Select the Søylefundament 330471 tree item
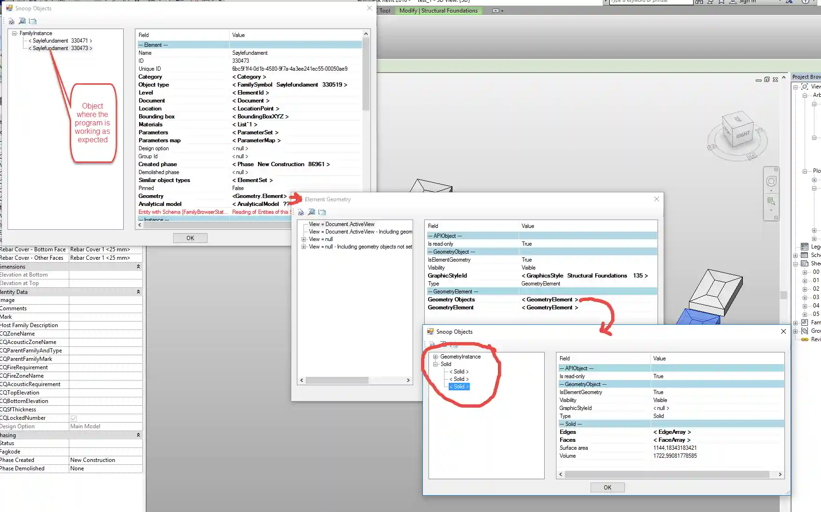 click(x=59, y=41)
